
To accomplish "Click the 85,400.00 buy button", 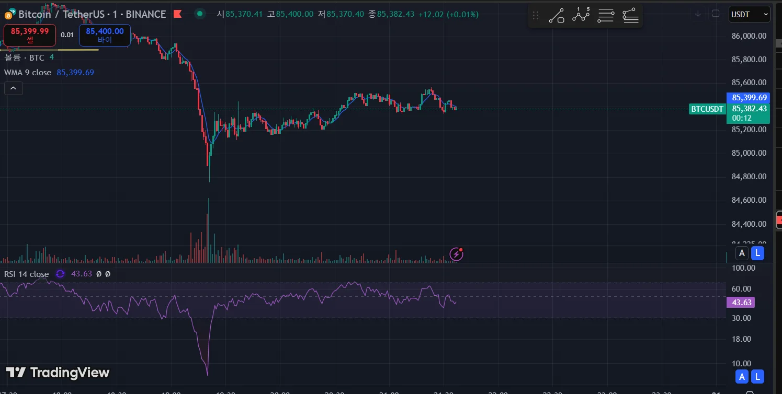I will [105, 35].
